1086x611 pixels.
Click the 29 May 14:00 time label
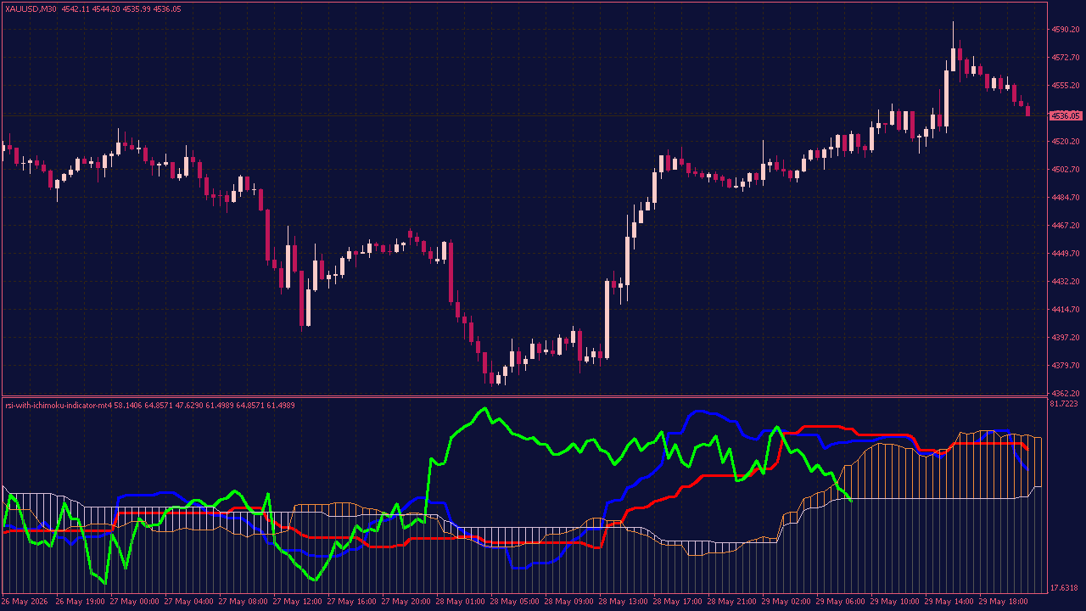[x=949, y=602]
